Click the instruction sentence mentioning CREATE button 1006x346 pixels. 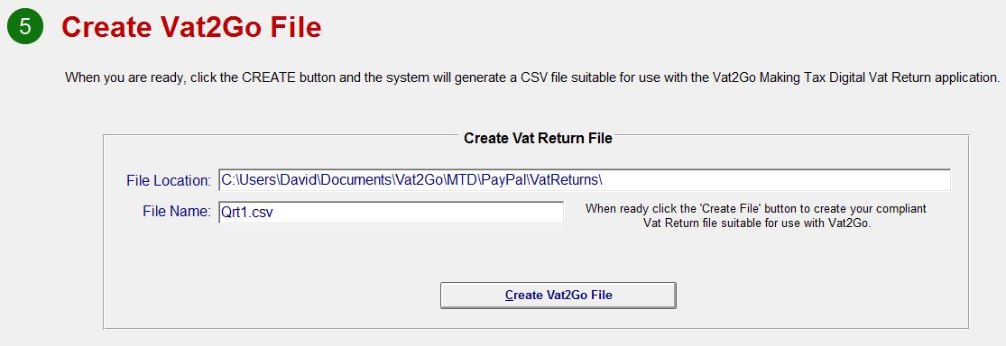532,78
